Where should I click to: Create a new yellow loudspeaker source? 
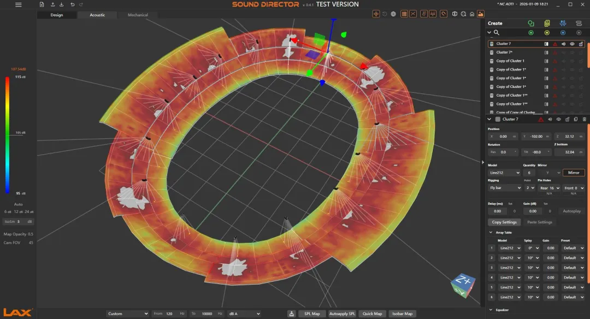pos(547,23)
